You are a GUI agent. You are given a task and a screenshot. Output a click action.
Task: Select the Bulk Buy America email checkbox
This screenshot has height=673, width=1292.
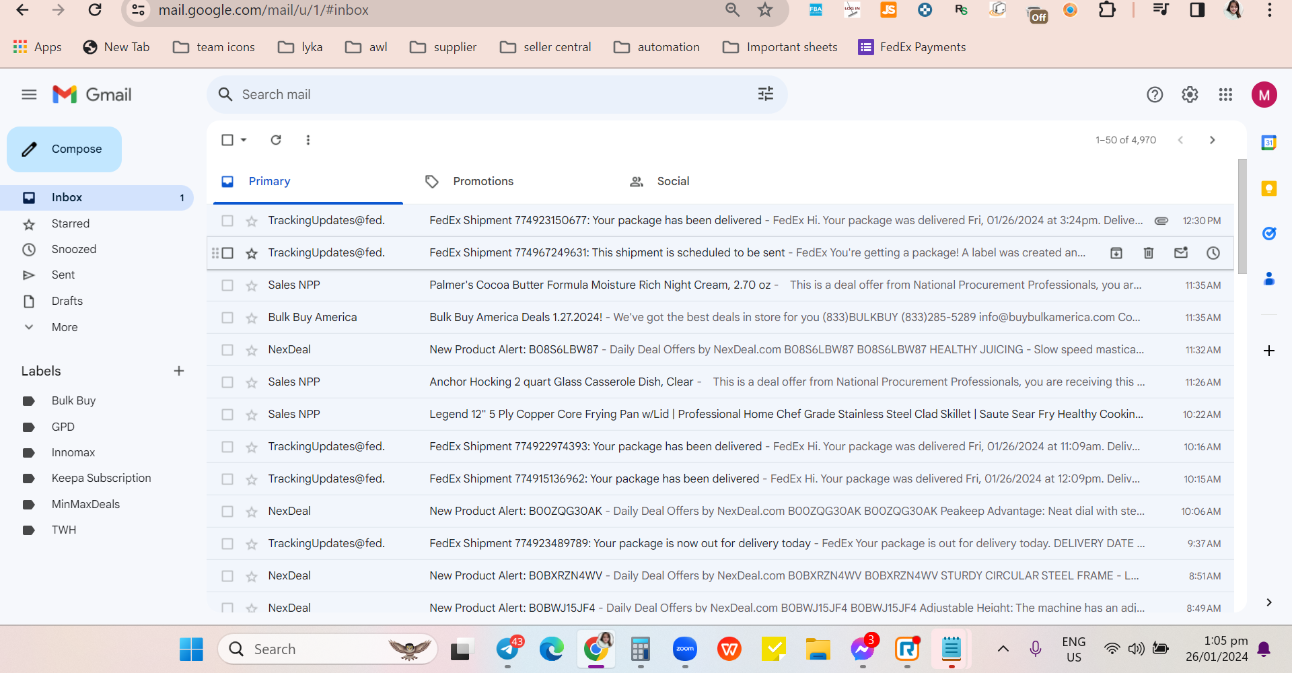click(227, 318)
